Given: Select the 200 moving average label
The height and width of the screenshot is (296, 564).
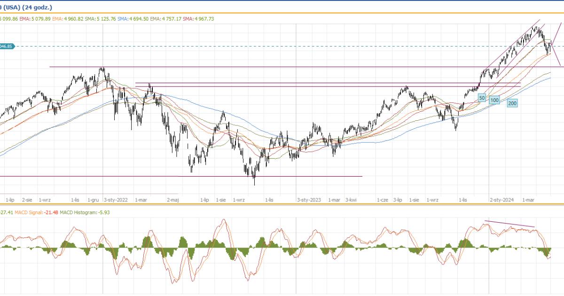Looking at the screenshot, I should point(512,103).
